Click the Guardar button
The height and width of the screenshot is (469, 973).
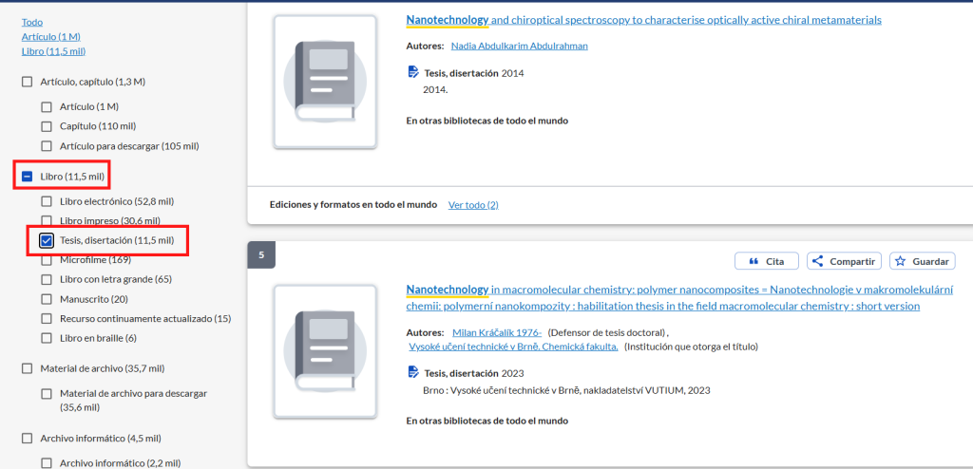click(922, 261)
